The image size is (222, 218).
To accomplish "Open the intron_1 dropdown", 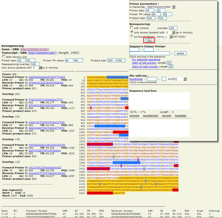I will (171, 37).
